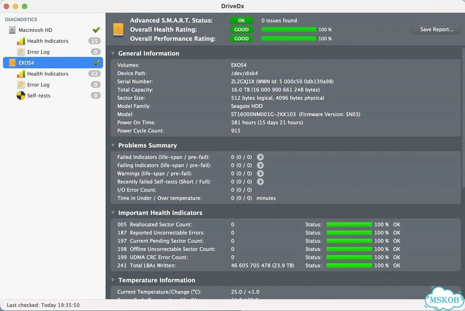This screenshot has width=465, height=311.
Task: Click badge 15 beside Macintosh HD Health Indicators
Action: [x=94, y=41]
